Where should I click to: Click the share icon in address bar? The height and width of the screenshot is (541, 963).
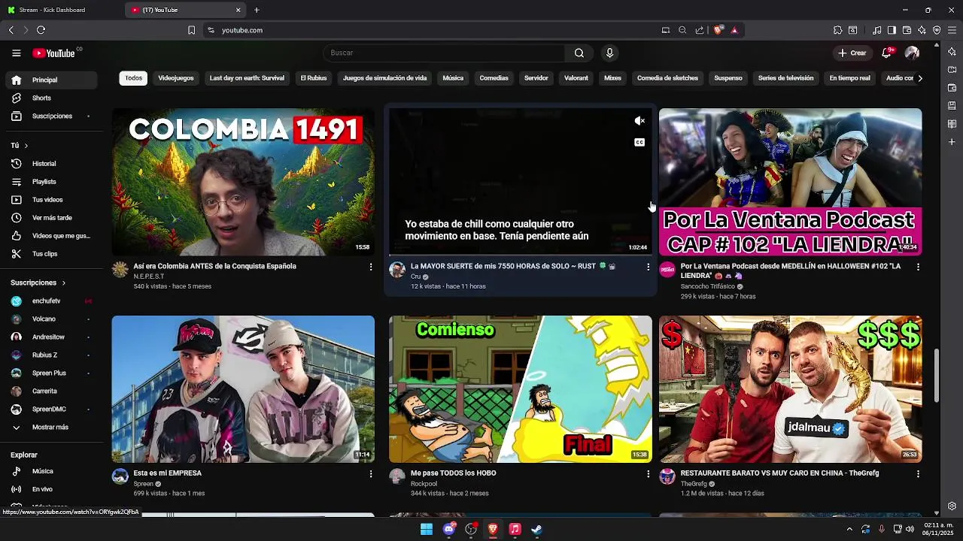[700, 30]
